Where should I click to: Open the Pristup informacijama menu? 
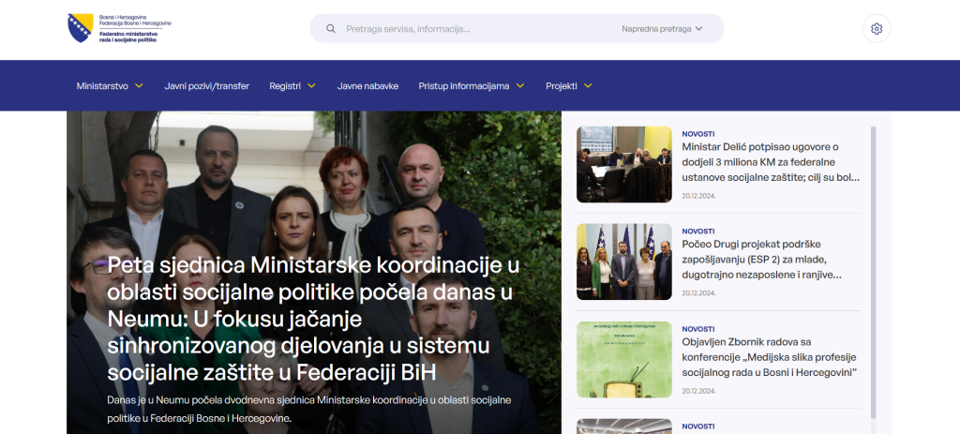(x=464, y=85)
